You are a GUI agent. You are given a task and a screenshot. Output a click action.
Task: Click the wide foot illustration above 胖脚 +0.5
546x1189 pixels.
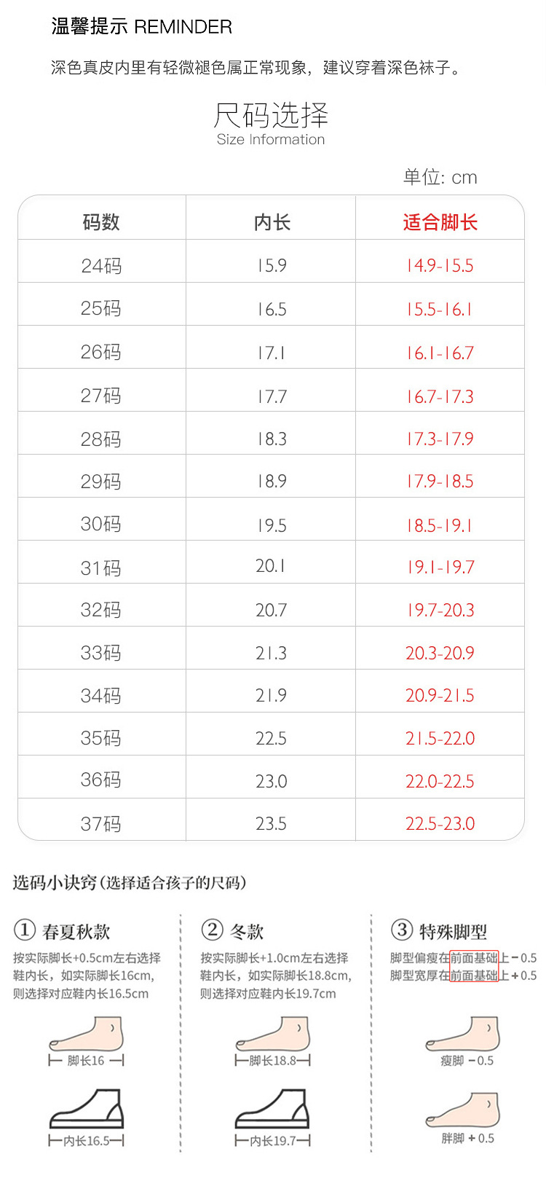464,1109
